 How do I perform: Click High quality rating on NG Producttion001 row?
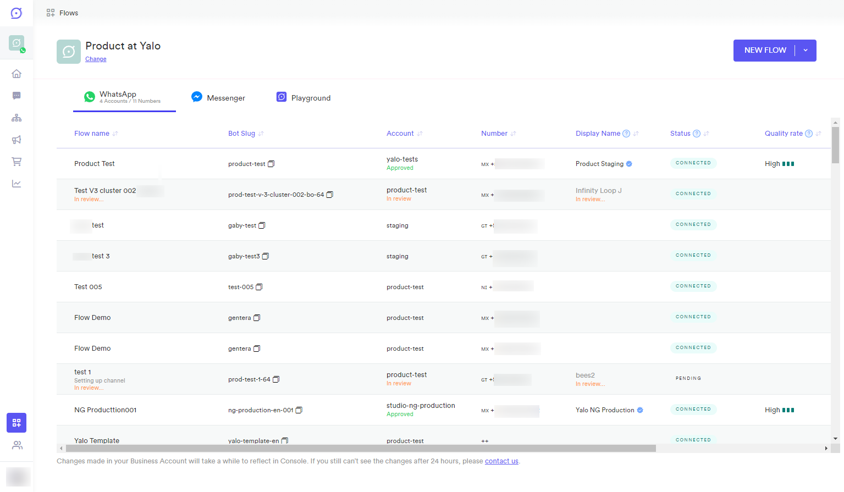[x=779, y=410]
